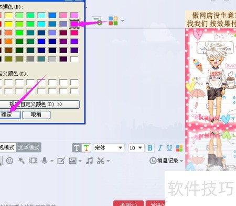Click the emoji smiley face icon
Screen dimensions: 236x206
9,161
